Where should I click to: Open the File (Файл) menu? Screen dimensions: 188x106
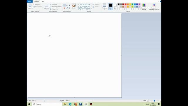point(30,1)
